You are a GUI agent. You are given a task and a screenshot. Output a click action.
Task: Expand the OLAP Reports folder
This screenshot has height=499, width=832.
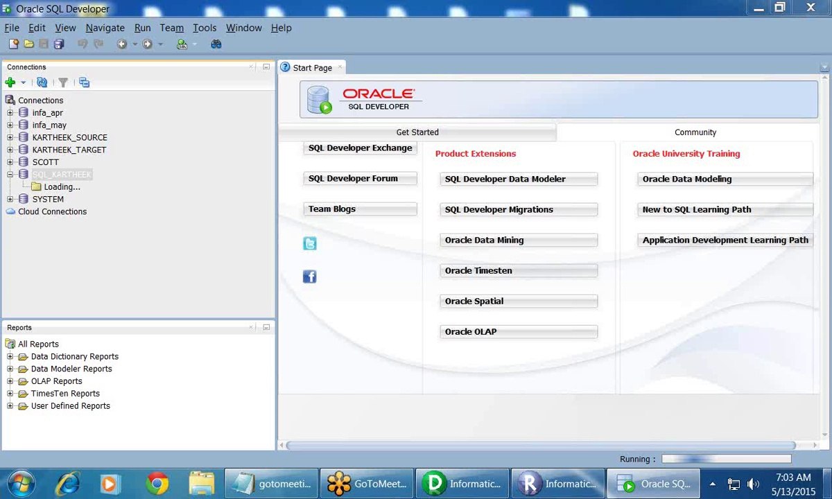tap(10, 381)
